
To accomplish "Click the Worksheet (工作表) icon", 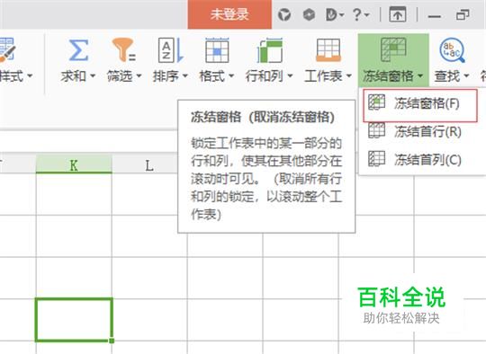I will click(328, 49).
